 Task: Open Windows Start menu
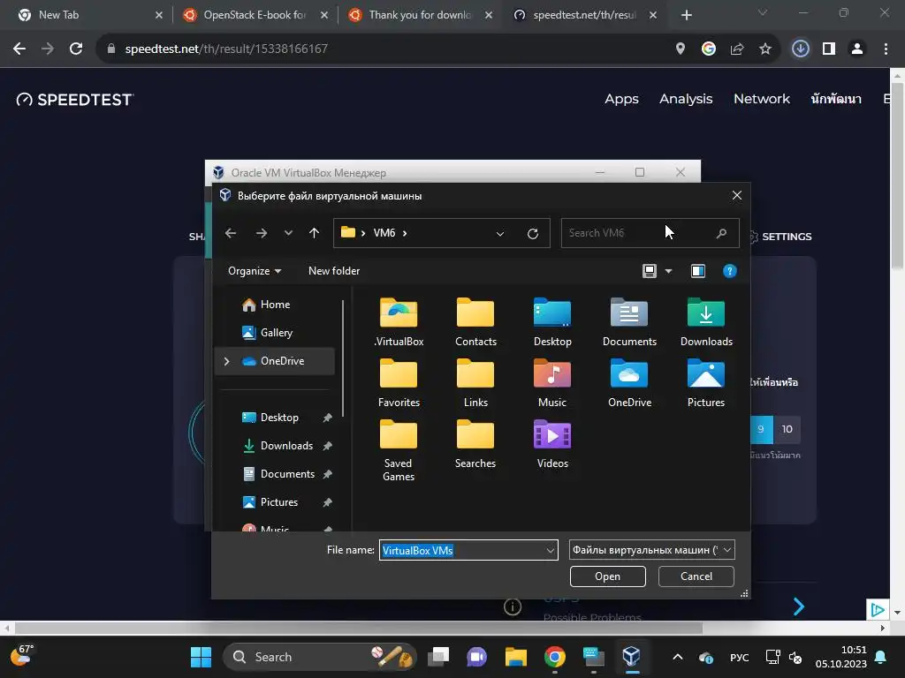[x=201, y=657]
